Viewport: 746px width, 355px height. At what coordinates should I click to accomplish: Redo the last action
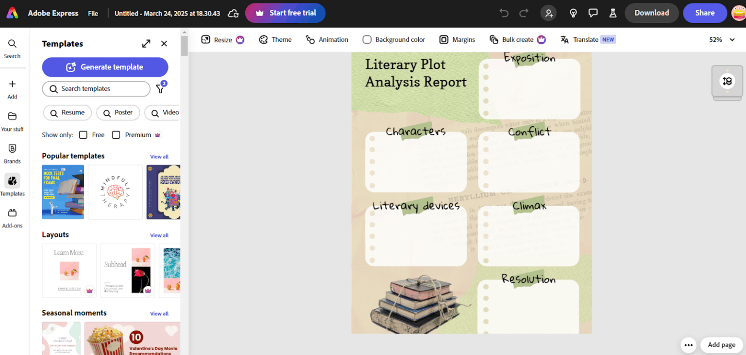click(524, 13)
